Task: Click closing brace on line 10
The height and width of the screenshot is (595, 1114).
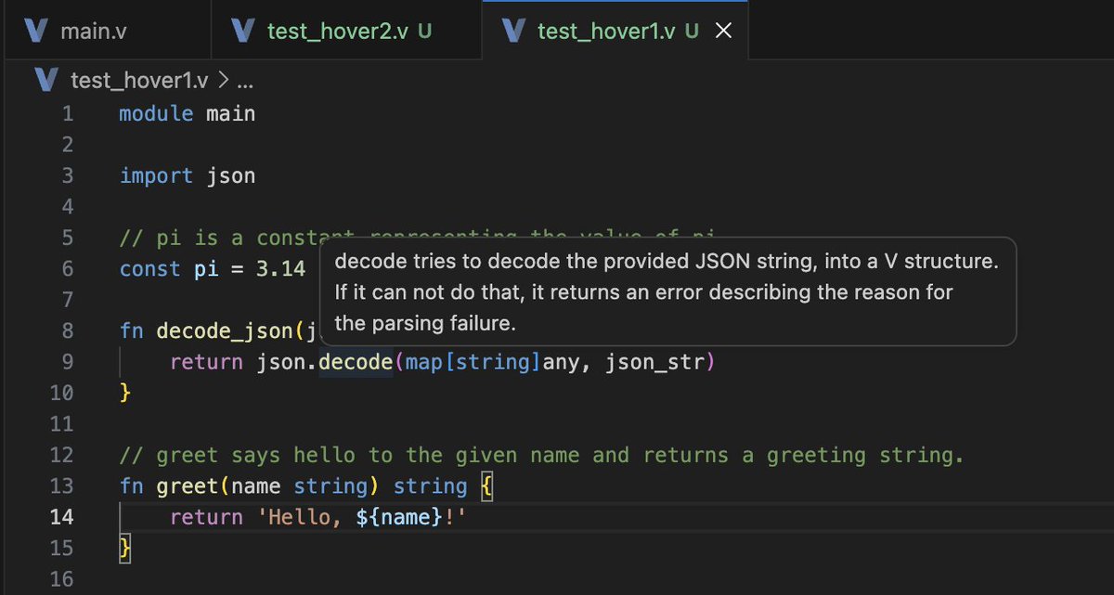Action: point(125,394)
